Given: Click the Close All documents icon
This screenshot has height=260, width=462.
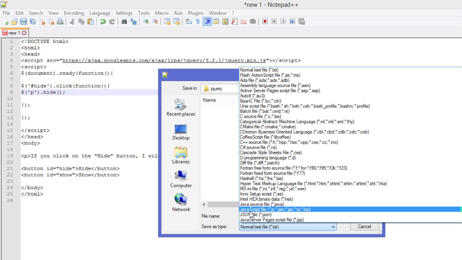Looking at the screenshot, I should tap(51, 22).
